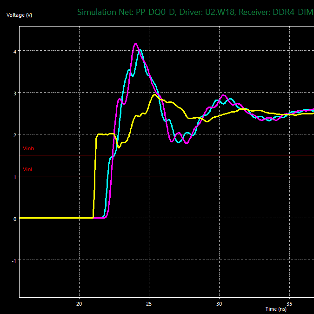
Task: Click the 30 tick on time axis
Action: (x=219, y=304)
